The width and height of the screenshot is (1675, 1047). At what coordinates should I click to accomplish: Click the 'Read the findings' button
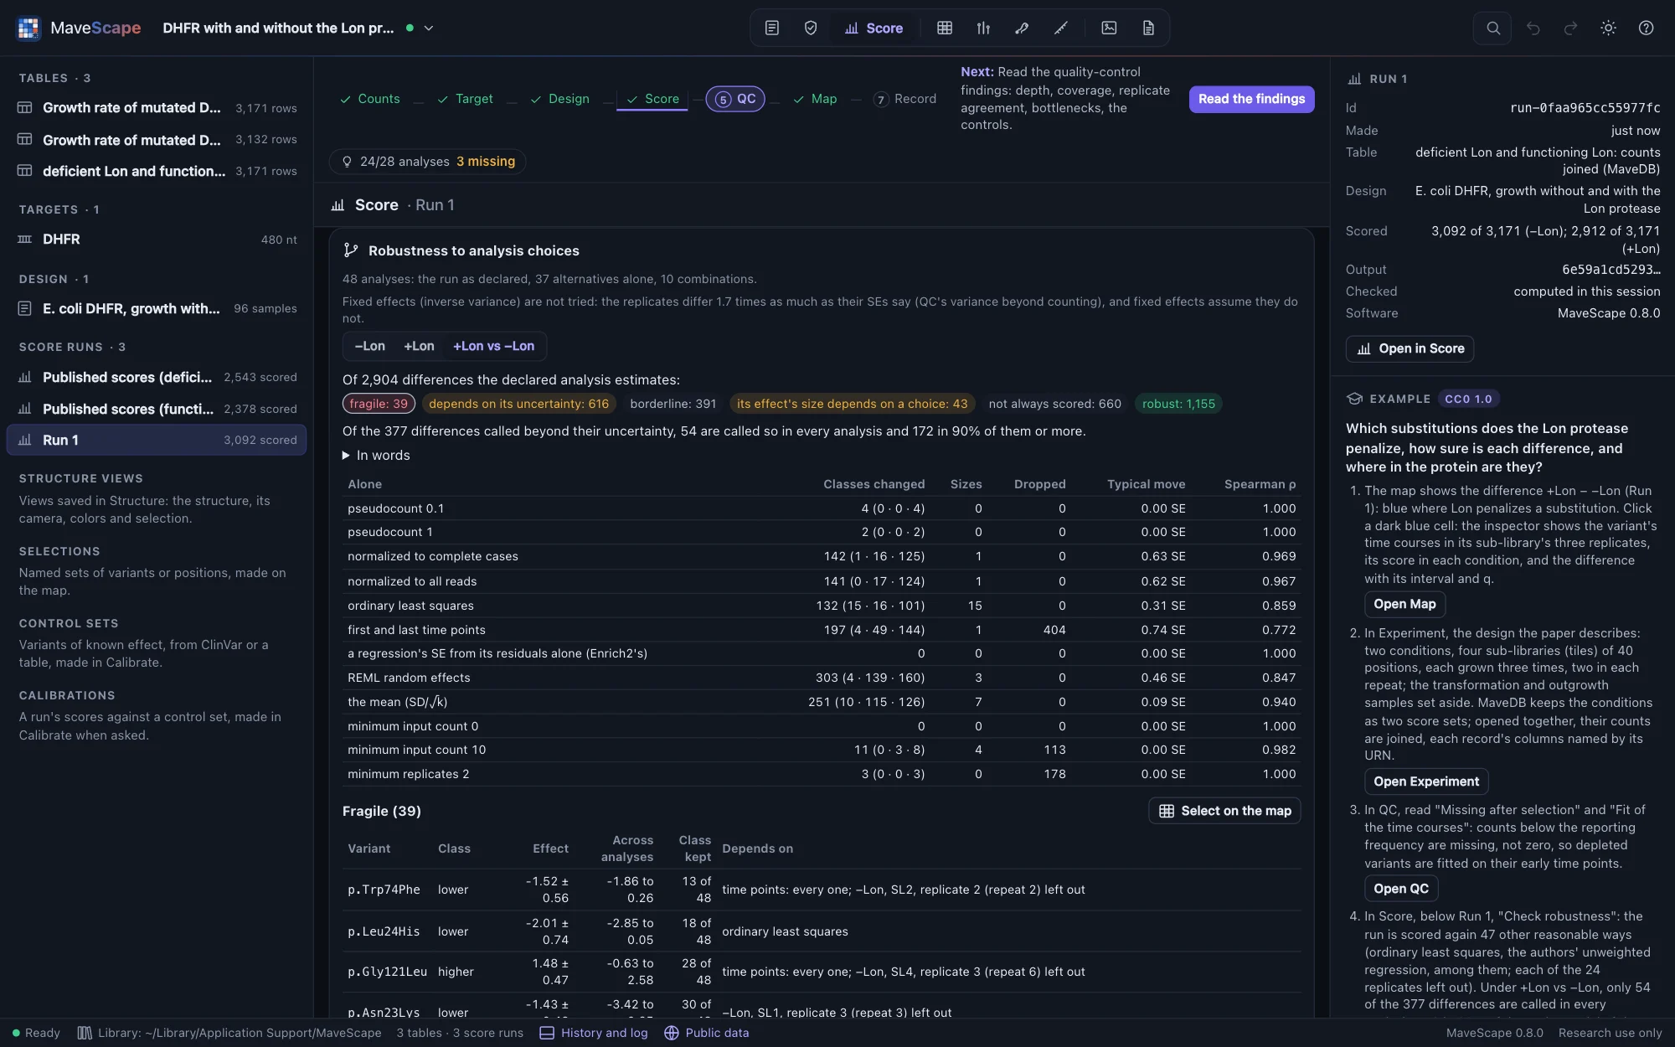tap(1251, 99)
